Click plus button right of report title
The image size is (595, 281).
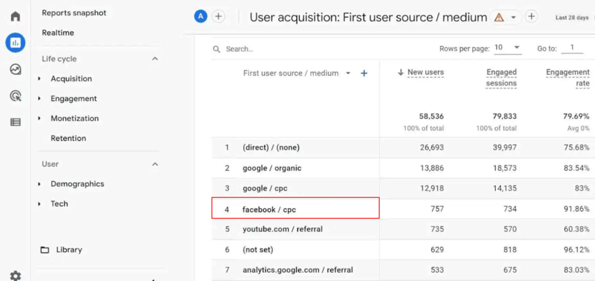532,17
